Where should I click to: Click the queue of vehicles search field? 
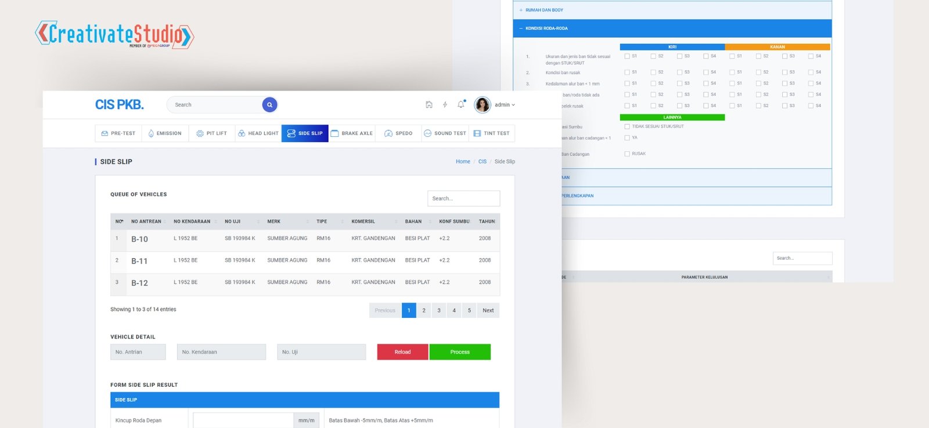point(463,198)
